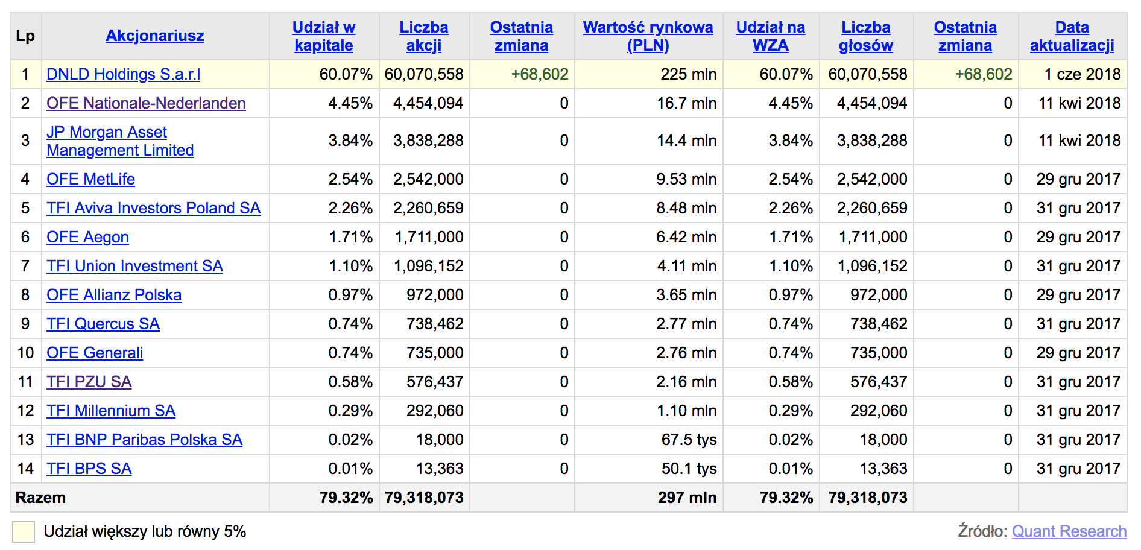Select the 2.77 mln value cell
This screenshot has height=550, width=1141.
pyautogui.click(x=649, y=324)
